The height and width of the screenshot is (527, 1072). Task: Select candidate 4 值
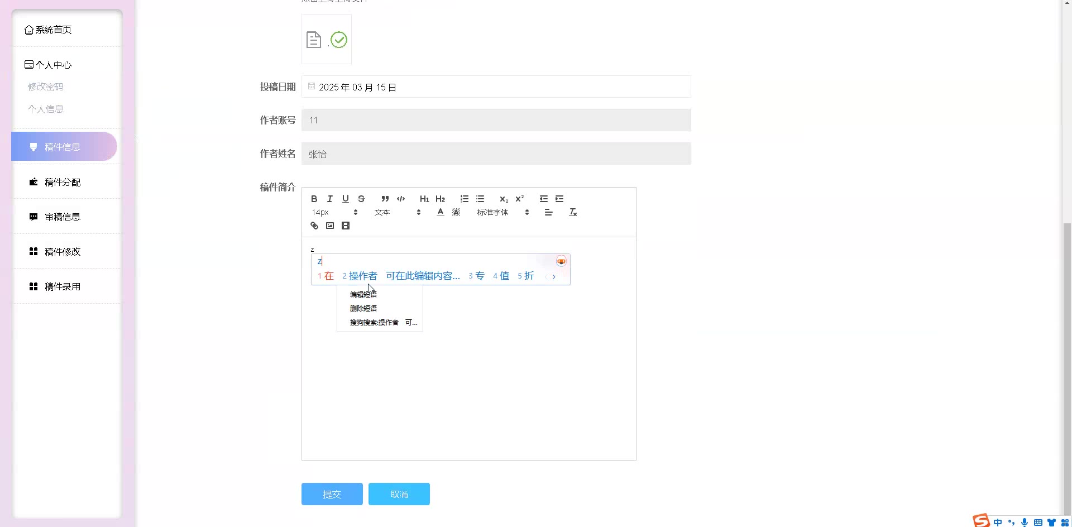pyautogui.click(x=501, y=276)
